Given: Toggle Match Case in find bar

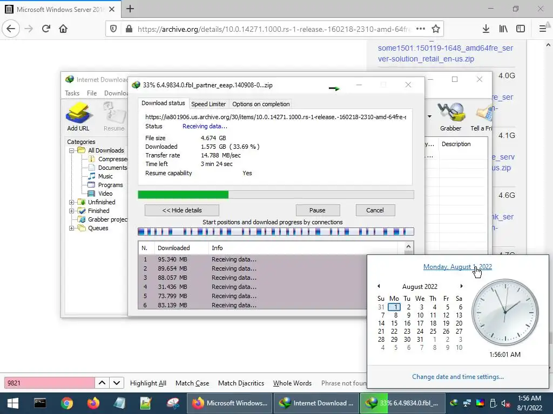Looking at the screenshot, I should click(192, 383).
